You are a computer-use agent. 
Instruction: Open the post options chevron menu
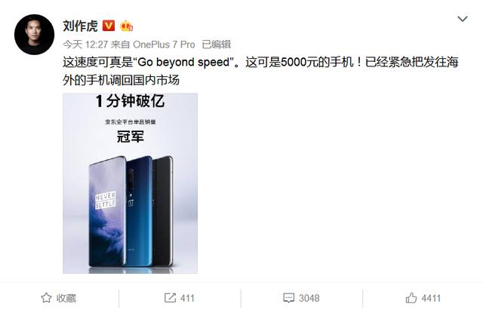463,19
